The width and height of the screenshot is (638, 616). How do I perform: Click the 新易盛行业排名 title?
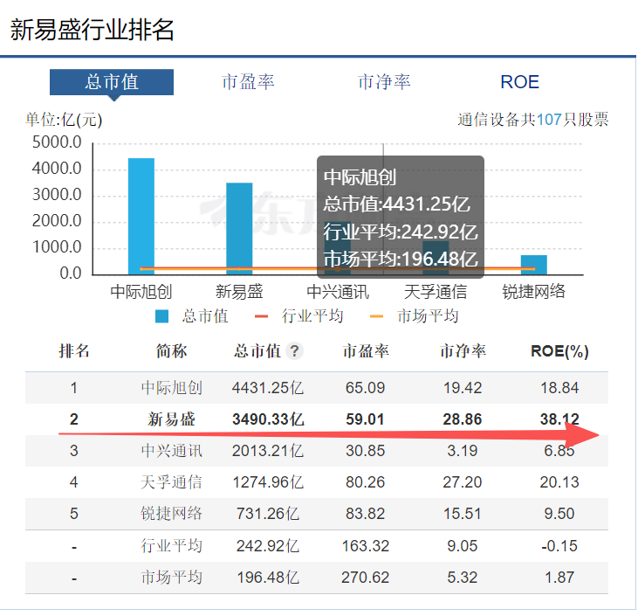click(93, 30)
